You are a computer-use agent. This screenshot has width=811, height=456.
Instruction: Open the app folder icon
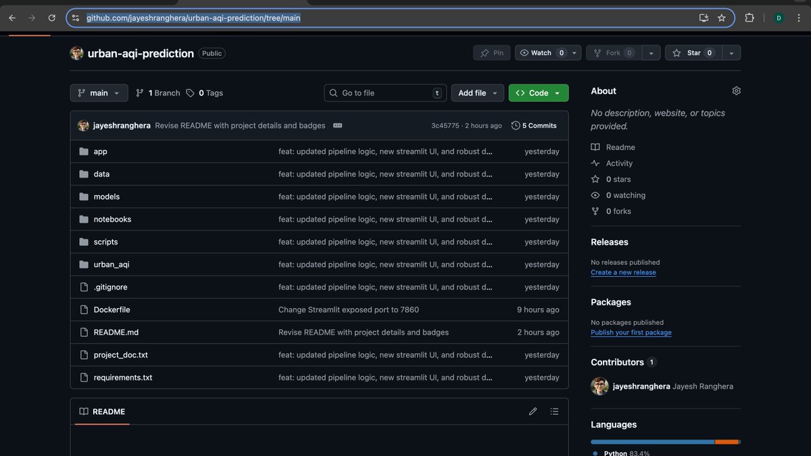tap(84, 151)
